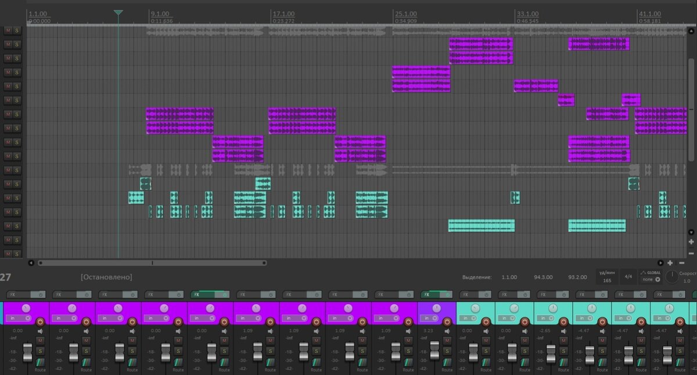Arm record on the first teal mixer strip
The image size is (697, 375).
pyautogui.click(x=487, y=321)
